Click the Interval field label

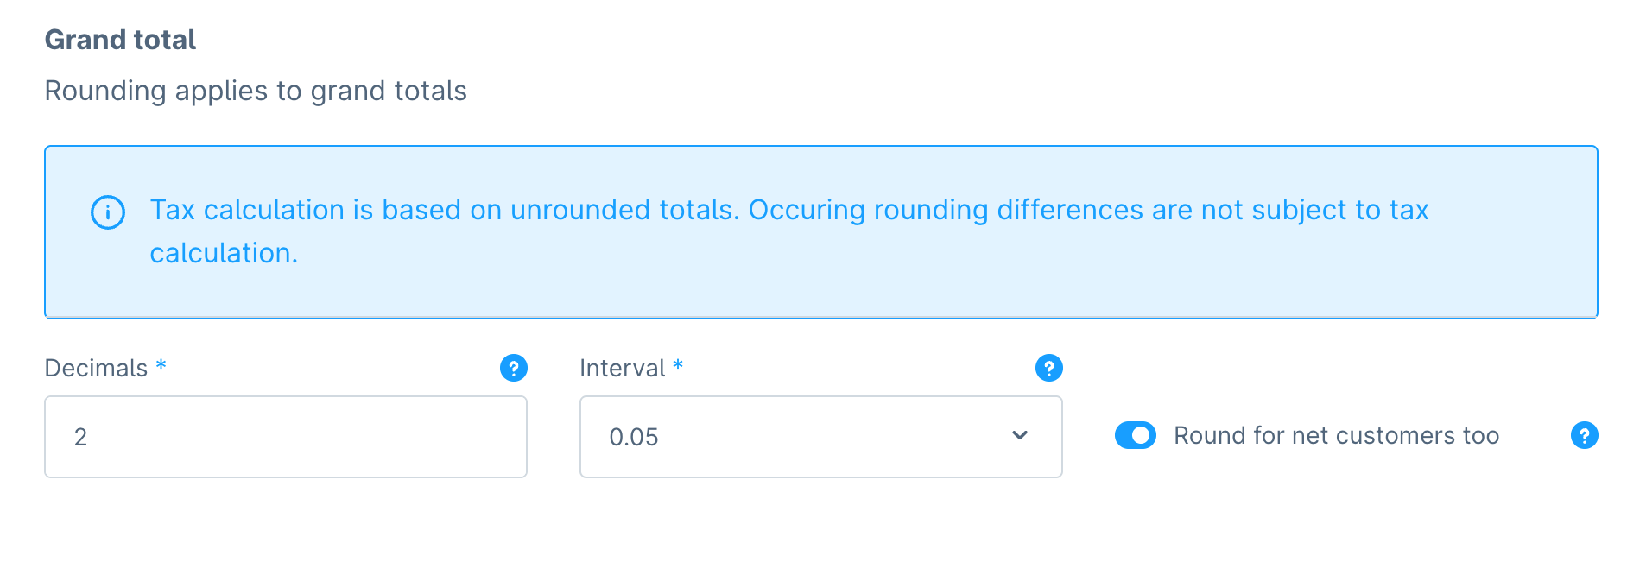(x=622, y=369)
